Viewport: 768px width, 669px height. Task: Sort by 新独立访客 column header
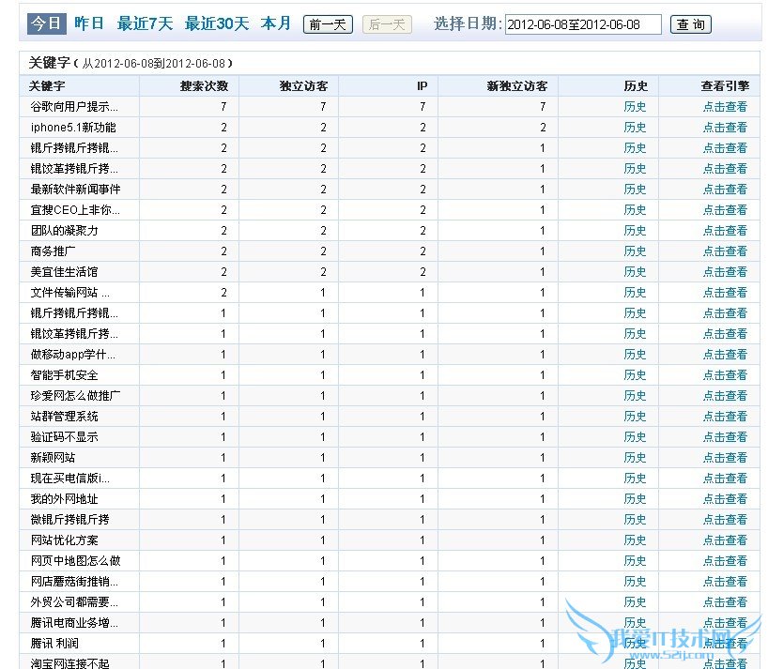pyautogui.click(x=516, y=86)
